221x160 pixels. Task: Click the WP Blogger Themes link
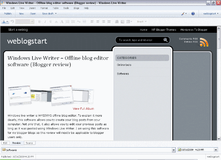[164, 30]
